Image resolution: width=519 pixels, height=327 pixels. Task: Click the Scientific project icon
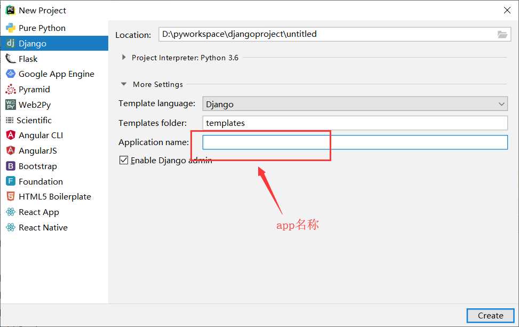pos(10,120)
